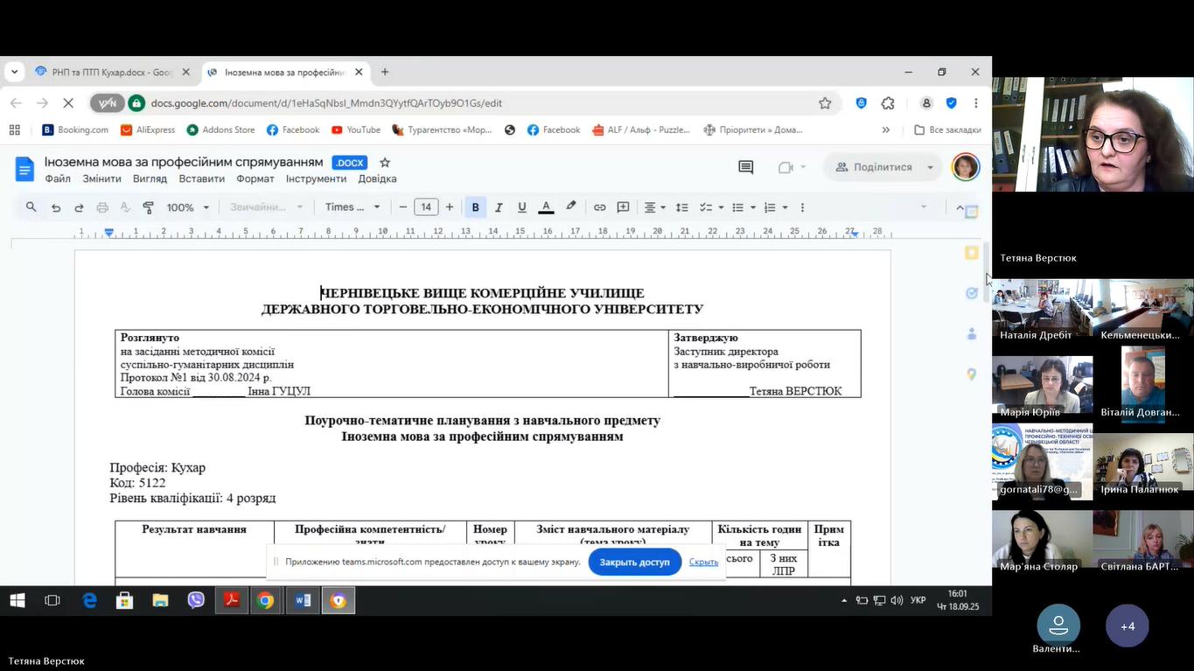
Task: Click the Скрыть link in sharing bar
Action: click(703, 562)
